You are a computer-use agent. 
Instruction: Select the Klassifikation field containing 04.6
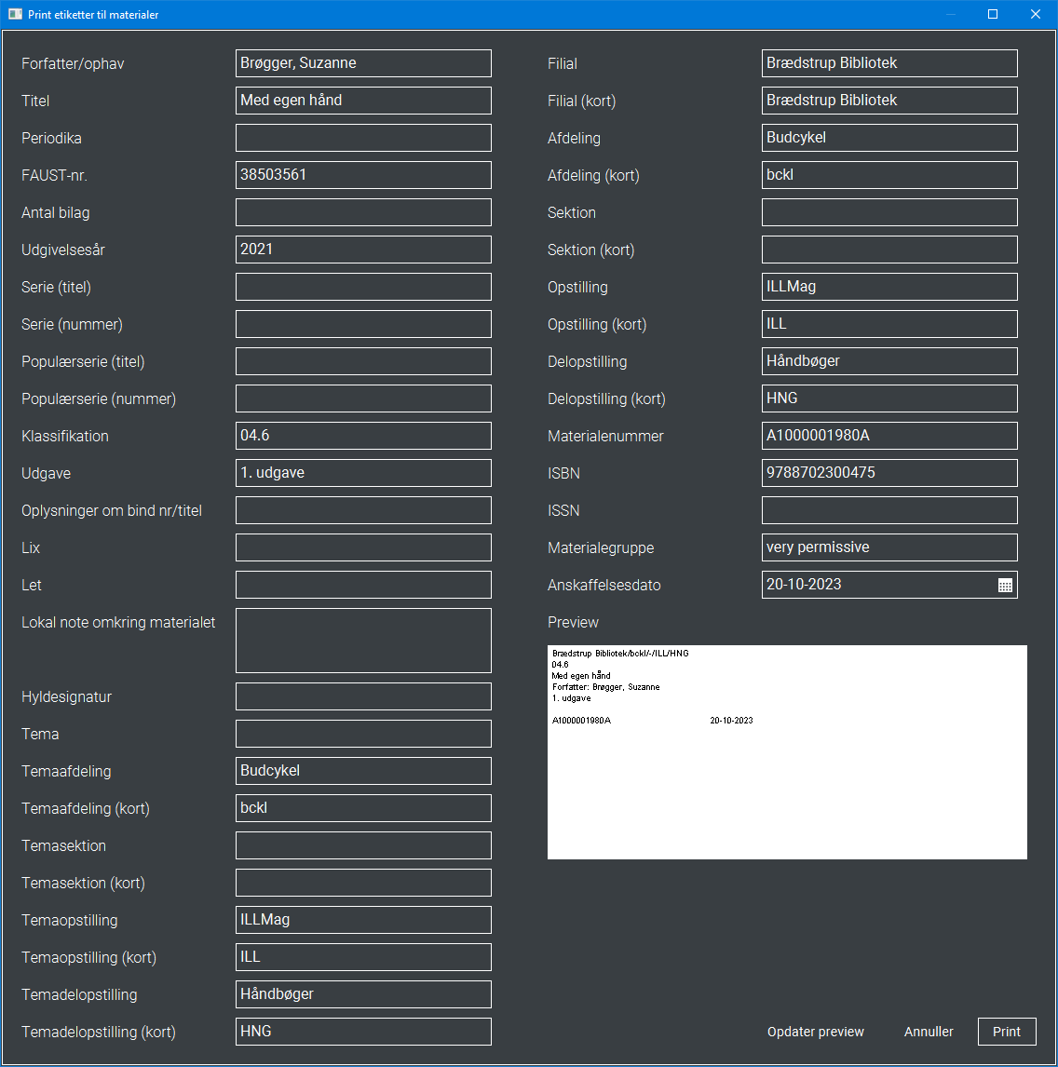click(363, 435)
